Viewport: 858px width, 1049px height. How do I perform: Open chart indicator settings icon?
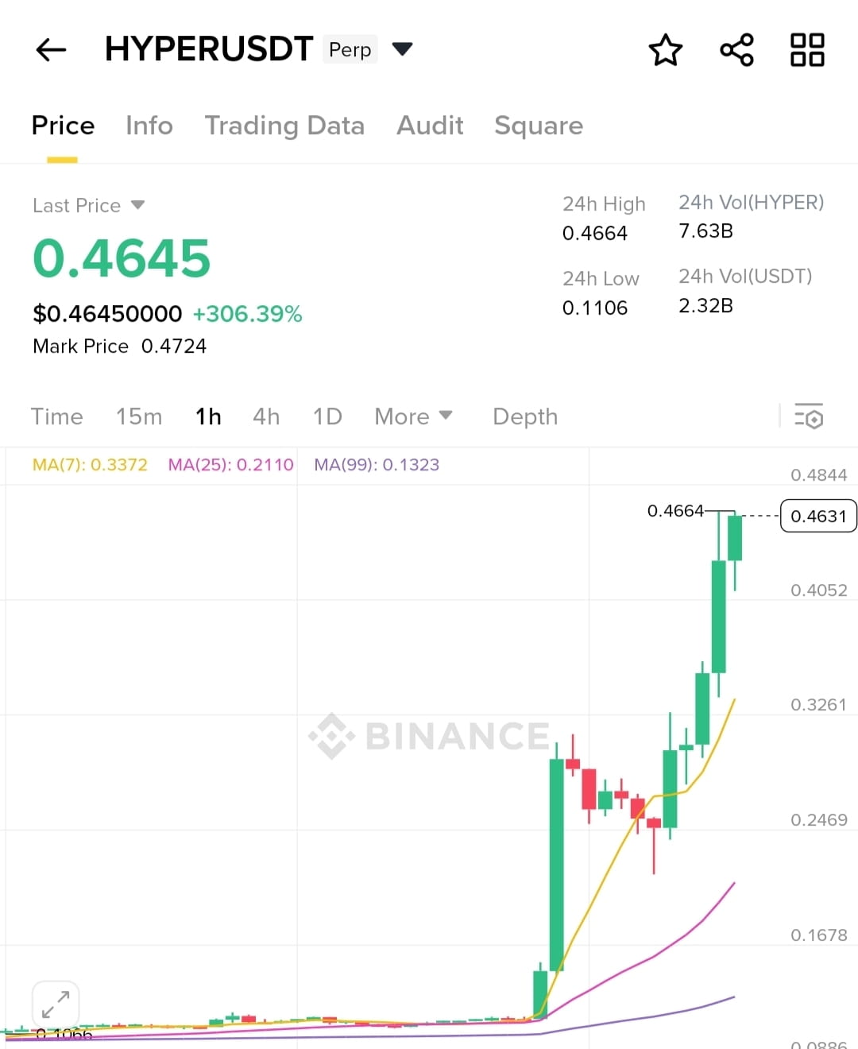[x=809, y=416]
